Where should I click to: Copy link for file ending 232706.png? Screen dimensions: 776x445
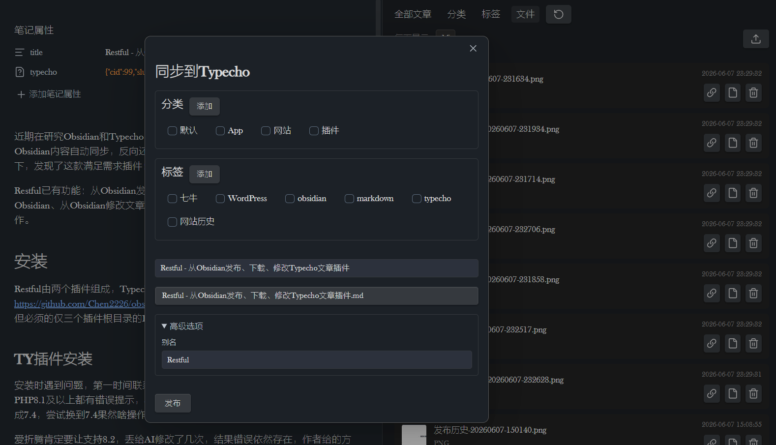712,243
